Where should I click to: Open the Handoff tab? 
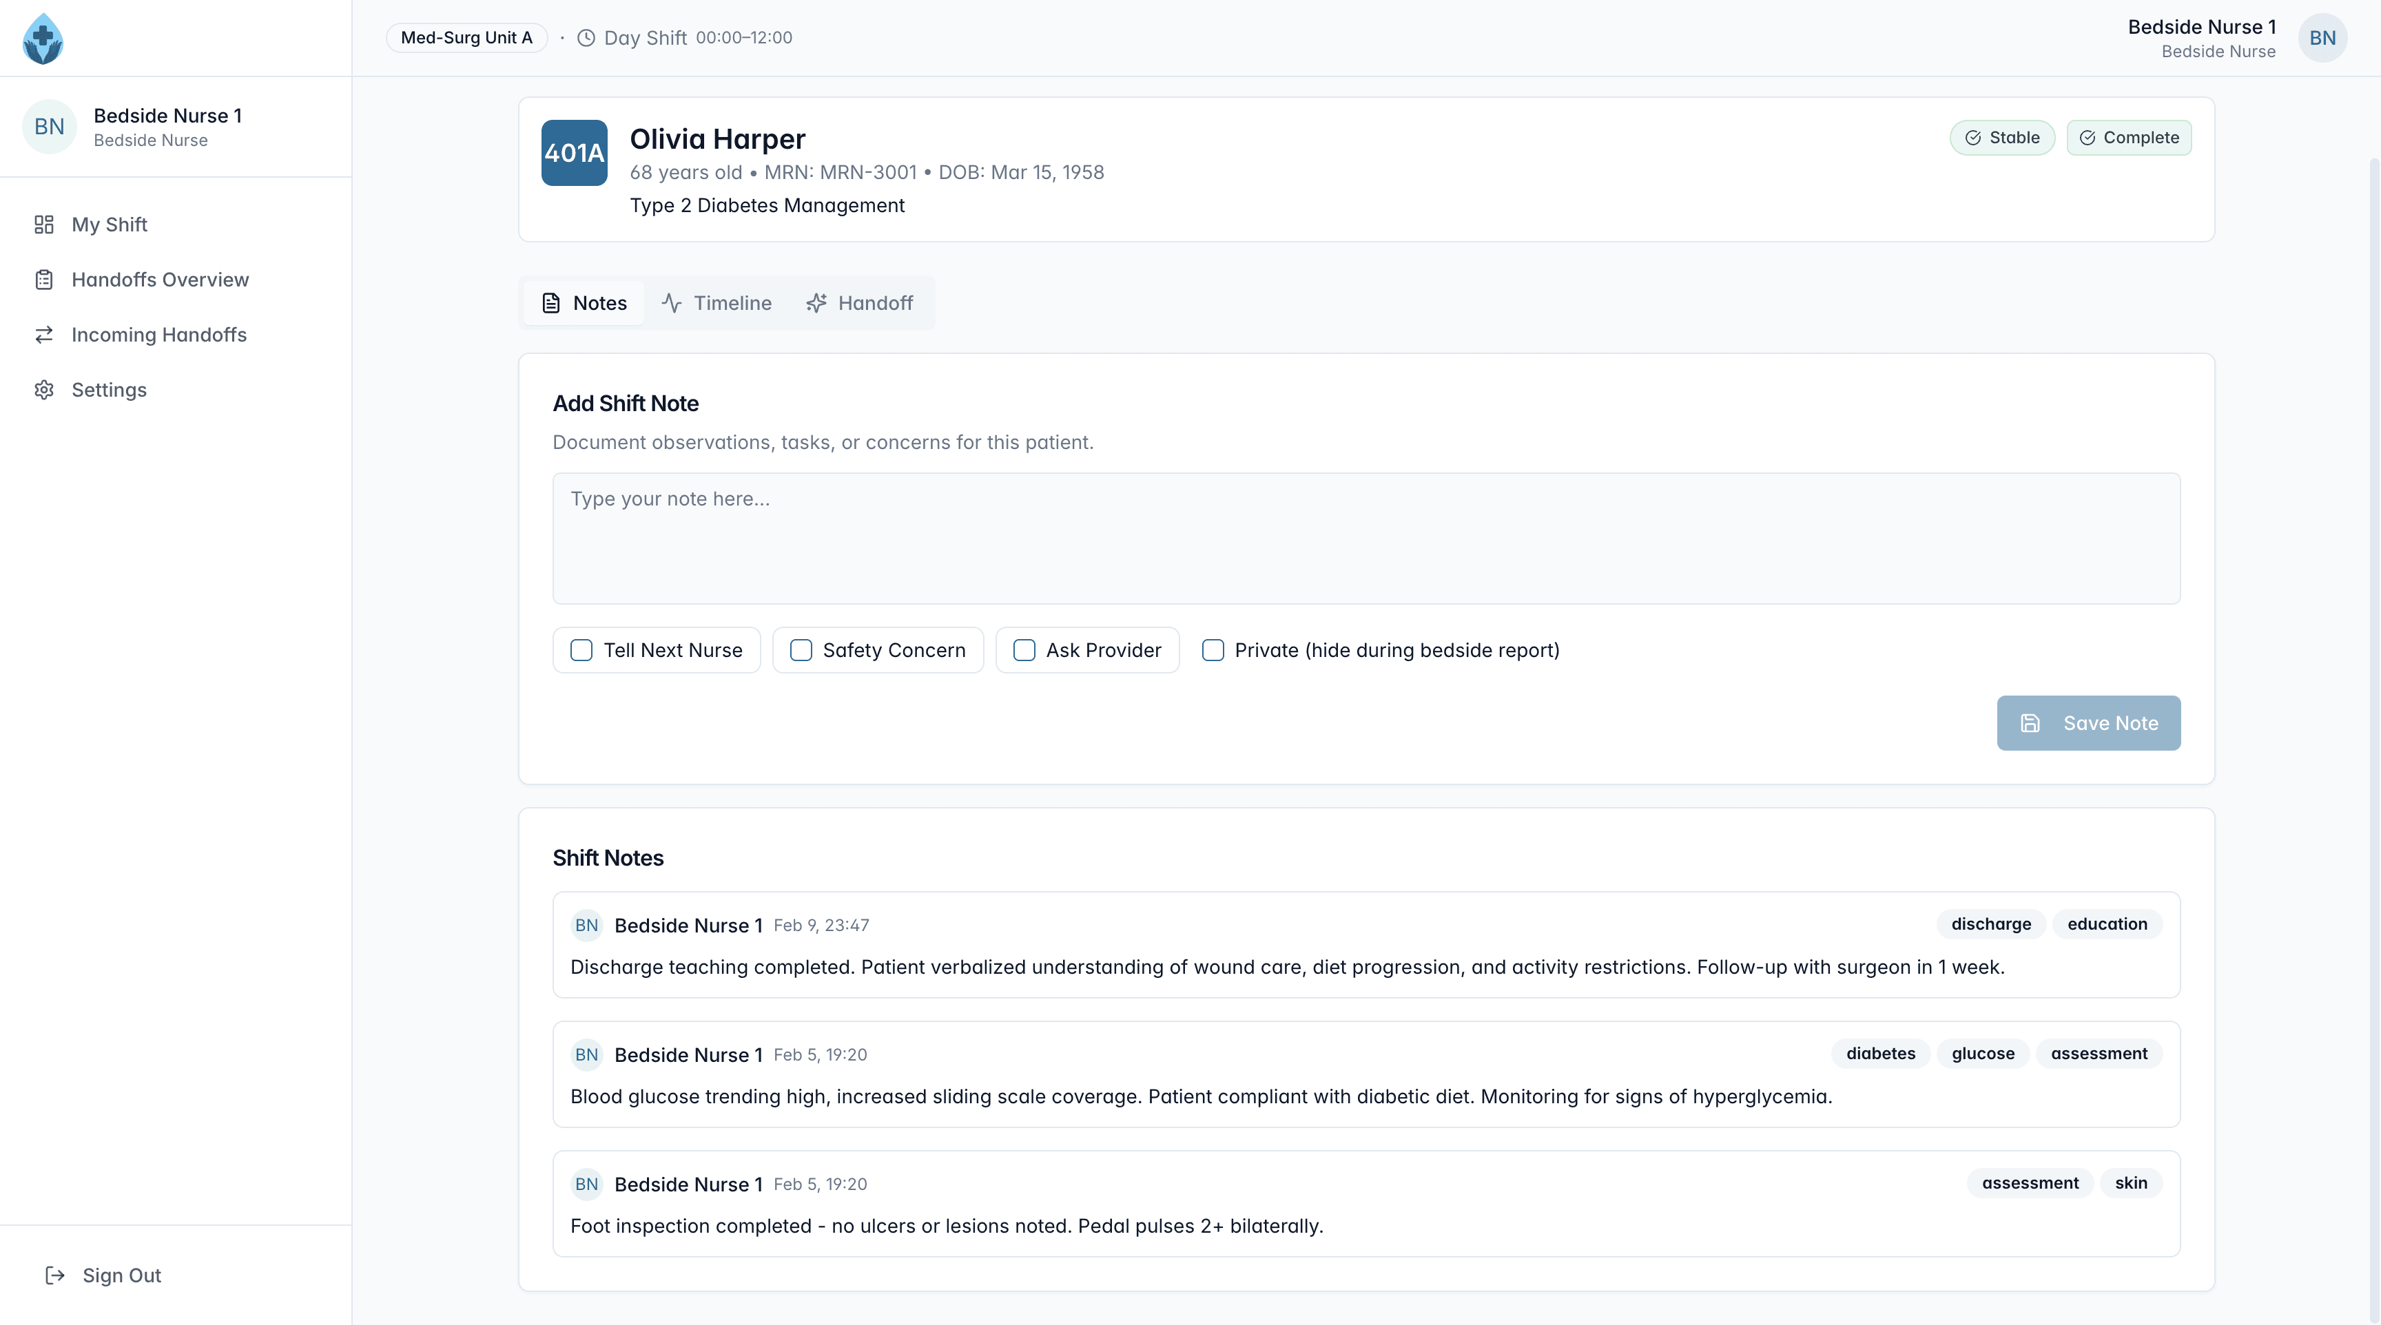[x=860, y=303]
